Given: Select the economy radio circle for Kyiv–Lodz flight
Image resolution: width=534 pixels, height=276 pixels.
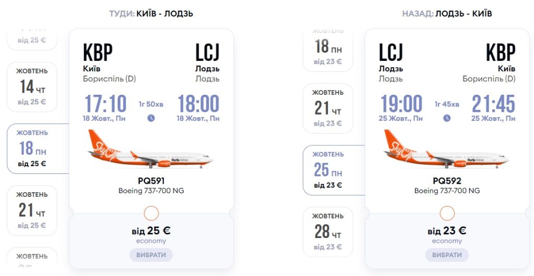Looking at the screenshot, I should pyautogui.click(x=151, y=213).
